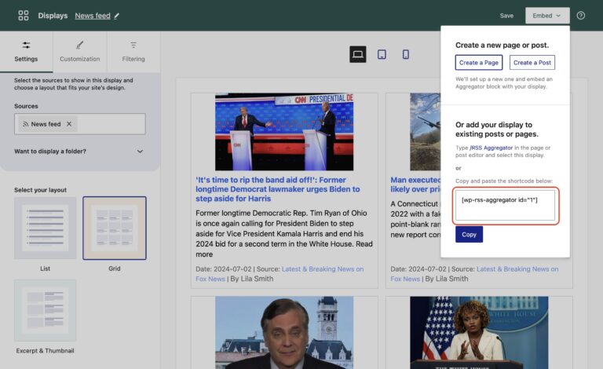Click 'Copy and paste the shortcode below' text
This screenshot has height=369, width=603.
pos(504,181)
